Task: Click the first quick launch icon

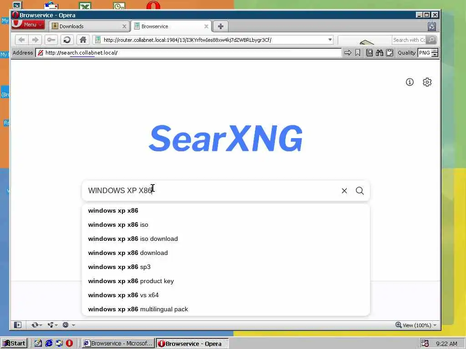Action: point(38,344)
